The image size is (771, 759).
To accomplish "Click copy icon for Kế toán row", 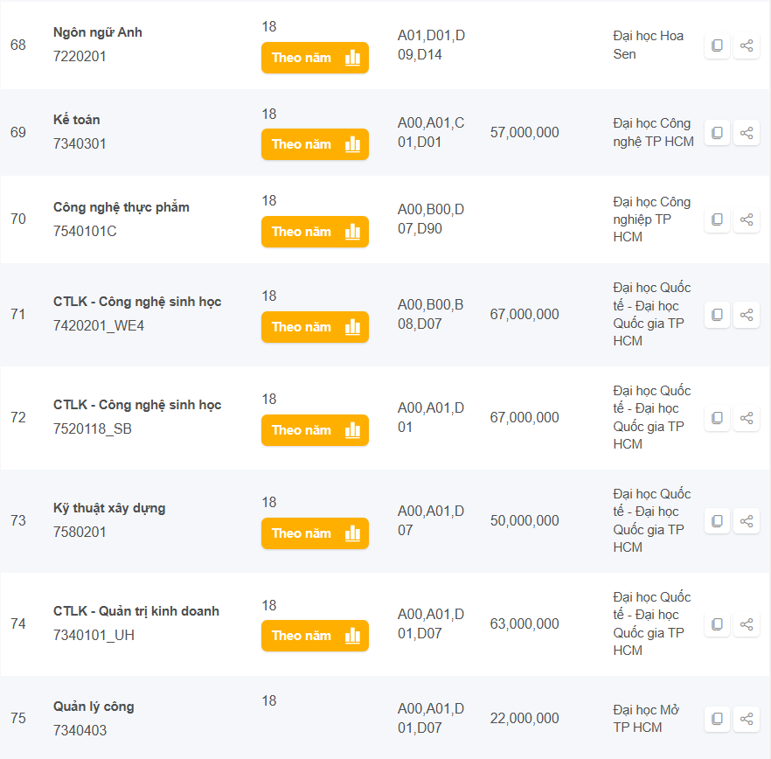I will pos(717,133).
